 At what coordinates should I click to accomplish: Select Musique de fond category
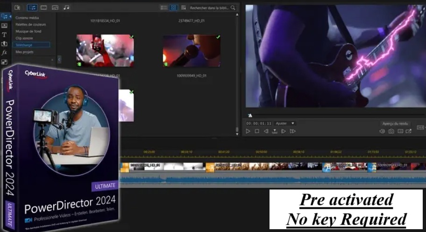(28, 31)
